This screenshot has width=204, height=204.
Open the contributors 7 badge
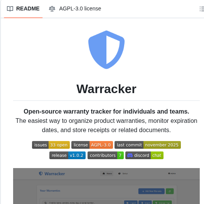pyautogui.click(x=106, y=155)
